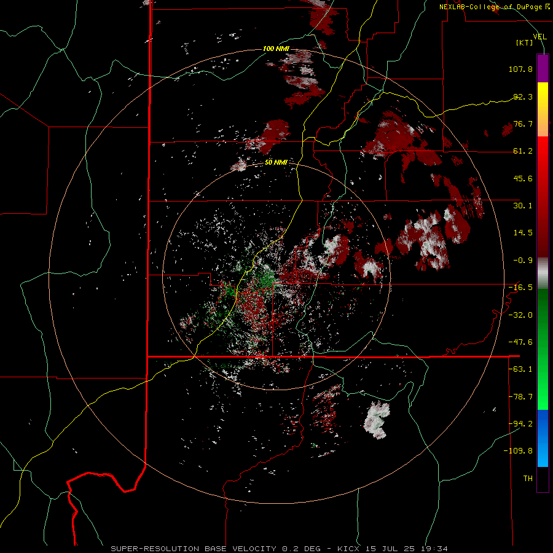Select the -16.5 velocity scale value
The height and width of the screenshot is (553, 553).
(520, 288)
